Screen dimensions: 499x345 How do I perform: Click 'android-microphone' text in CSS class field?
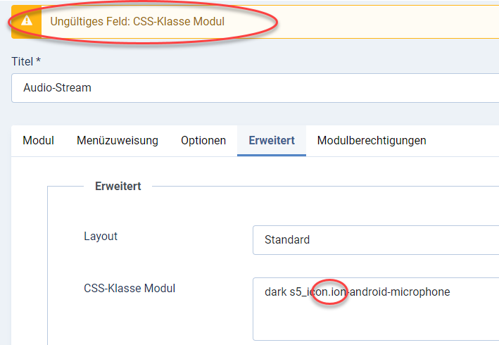point(402,291)
